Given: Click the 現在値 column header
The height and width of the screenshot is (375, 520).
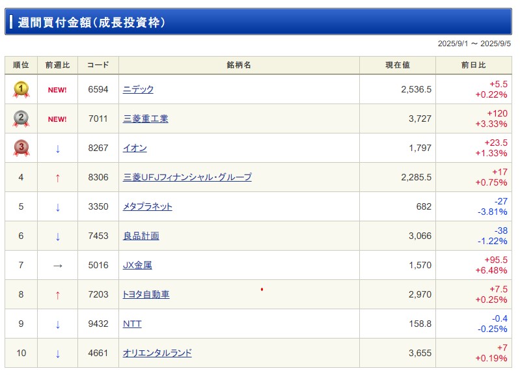Looking at the screenshot, I should coord(397,65).
